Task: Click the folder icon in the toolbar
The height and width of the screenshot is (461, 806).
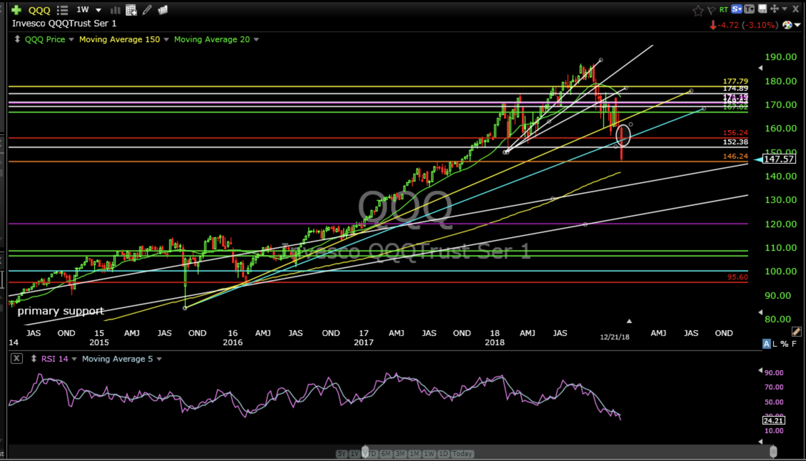Action: tap(163, 10)
